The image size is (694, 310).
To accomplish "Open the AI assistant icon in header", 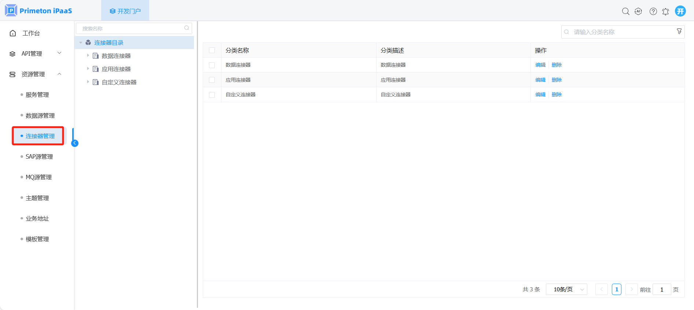I will (638, 11).
